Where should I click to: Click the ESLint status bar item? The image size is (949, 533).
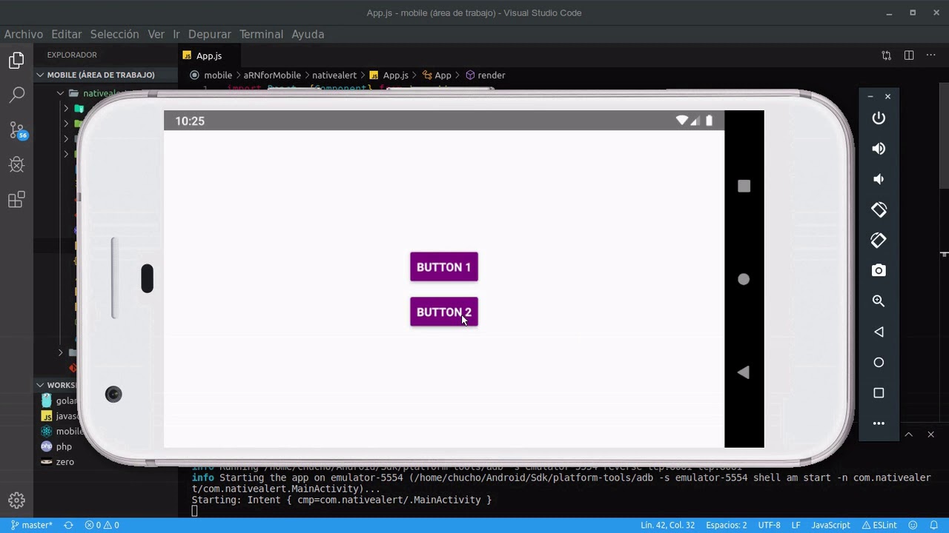point(881,525)
